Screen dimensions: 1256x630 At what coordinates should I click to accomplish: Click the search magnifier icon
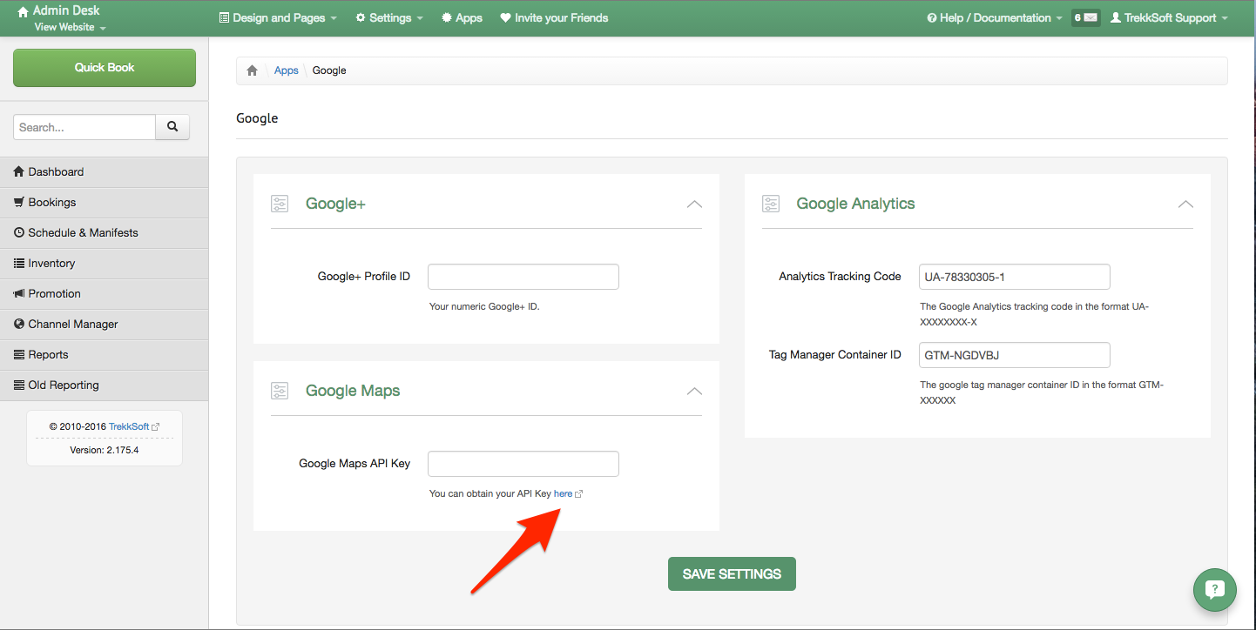172,126
